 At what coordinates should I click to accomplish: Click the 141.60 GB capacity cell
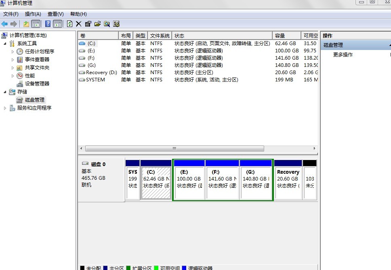pos(287,58)
